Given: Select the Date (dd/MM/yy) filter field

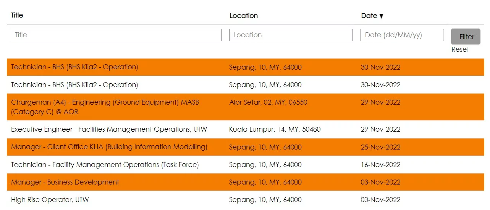Looking at the screenshot, I should coord(401,35).
